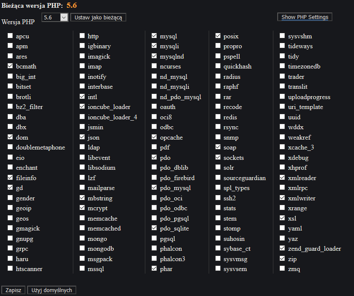Check the redis extension box

[218, 117]
